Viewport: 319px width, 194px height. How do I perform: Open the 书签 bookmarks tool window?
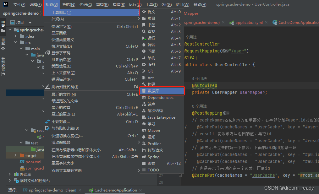pyautogui.click(x=162, y=25)
